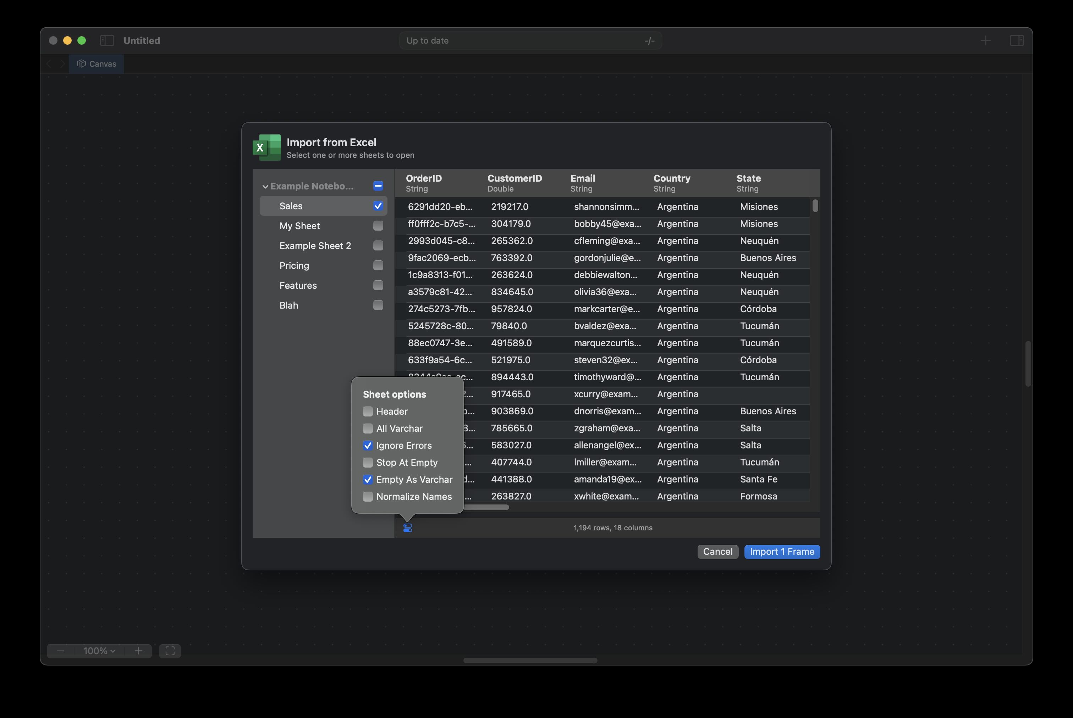Click the Santa Fe state cell
Image resolution: width=1073 pixels, height=718 pixels.
point(758,479)
